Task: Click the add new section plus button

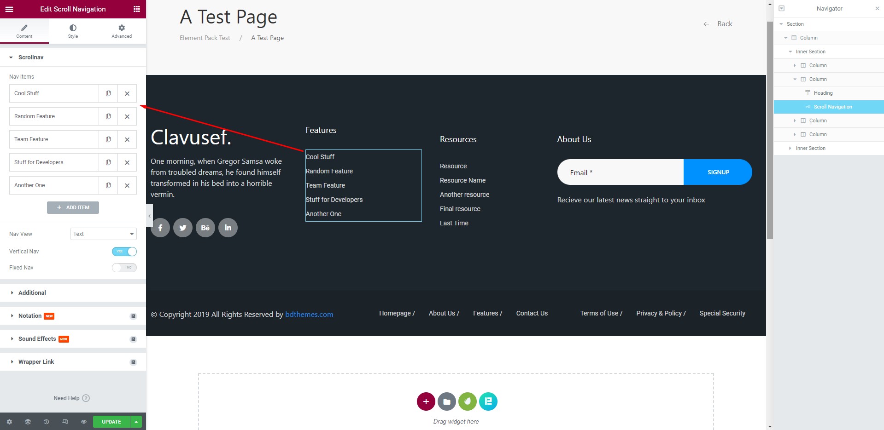Action: pyautogui.click(x=426, y=401)
